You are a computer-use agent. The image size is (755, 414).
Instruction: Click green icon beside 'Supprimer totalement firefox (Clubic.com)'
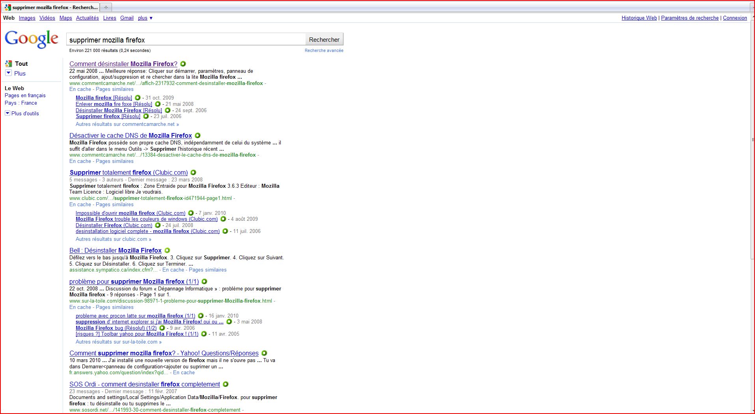pyautogui.click(x=193, y=172)
